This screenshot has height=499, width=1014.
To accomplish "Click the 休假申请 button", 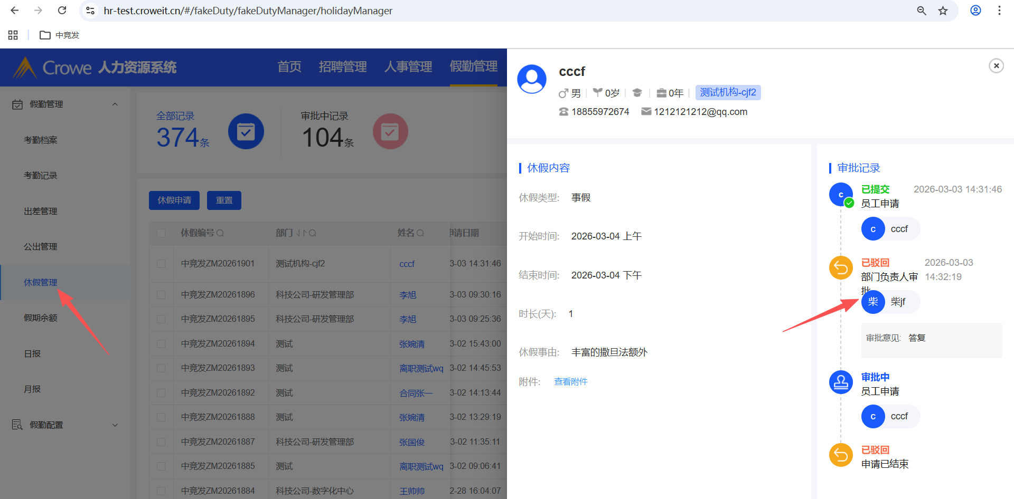I will click(174, 200).
